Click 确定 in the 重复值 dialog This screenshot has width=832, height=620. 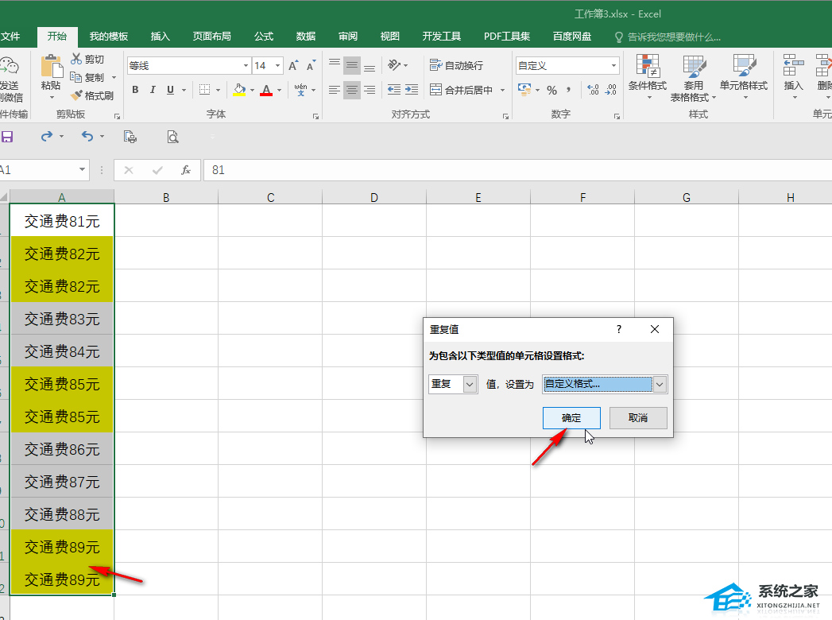point(571,417)
